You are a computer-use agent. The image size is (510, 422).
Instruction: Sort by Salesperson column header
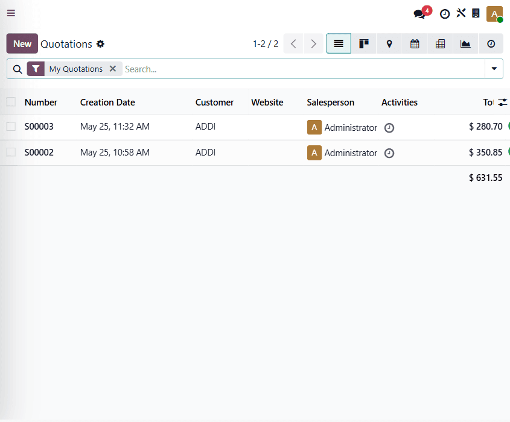[331, 102]
